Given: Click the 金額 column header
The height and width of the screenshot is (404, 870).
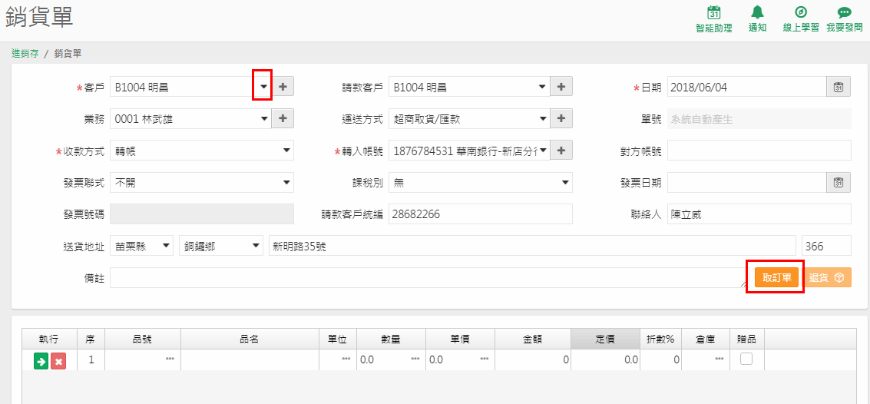Looking at the screenshot, I should (x=533, y=339).
